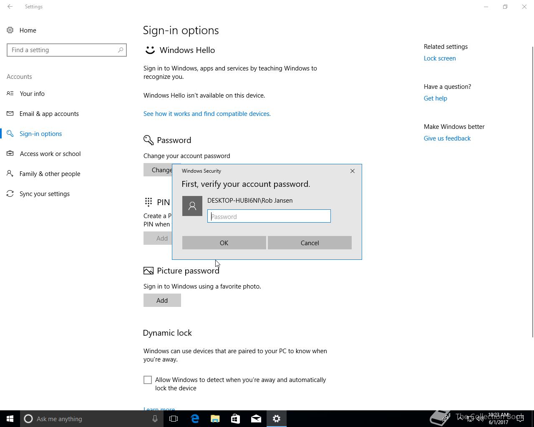Click See how it works link
Screen dimensions: 534x427
coord(207,114)
